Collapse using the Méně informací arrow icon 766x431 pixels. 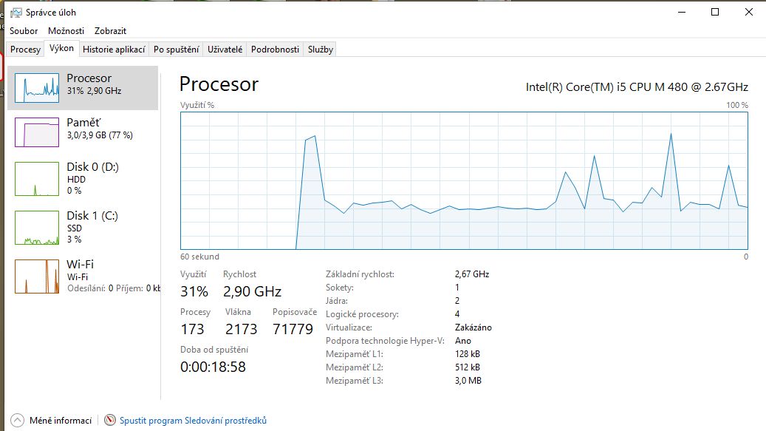17,421
